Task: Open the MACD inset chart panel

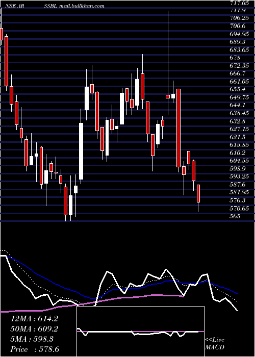Action: pyautogui.click(x=141, y=331)
